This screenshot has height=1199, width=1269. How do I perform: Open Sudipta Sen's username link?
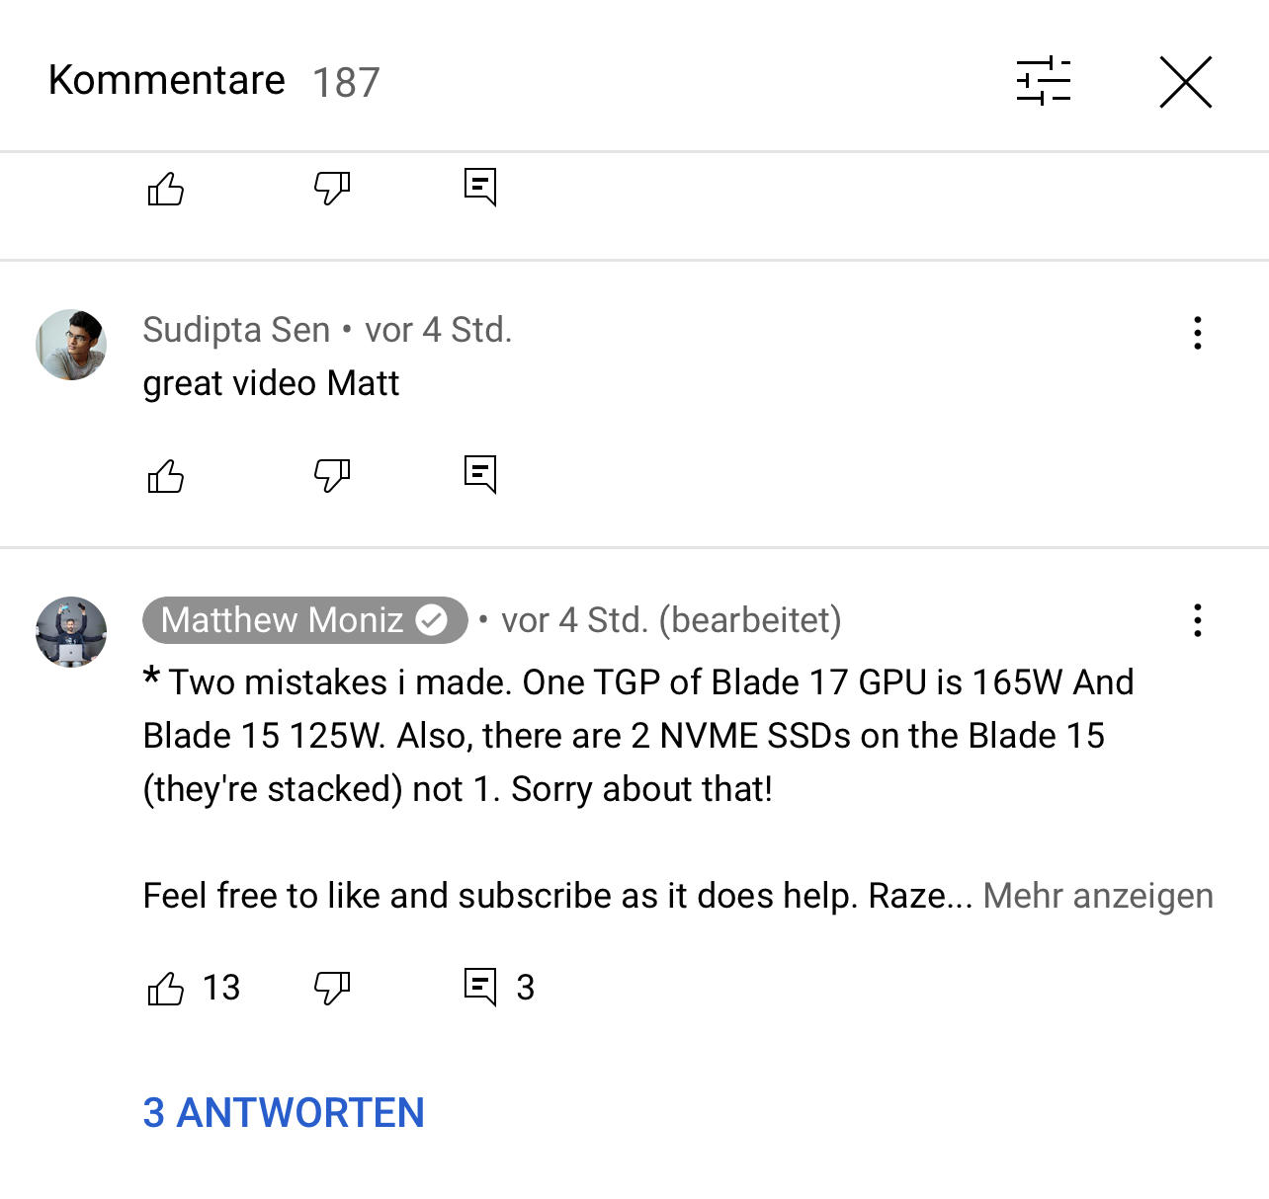[x=236, y=330]
